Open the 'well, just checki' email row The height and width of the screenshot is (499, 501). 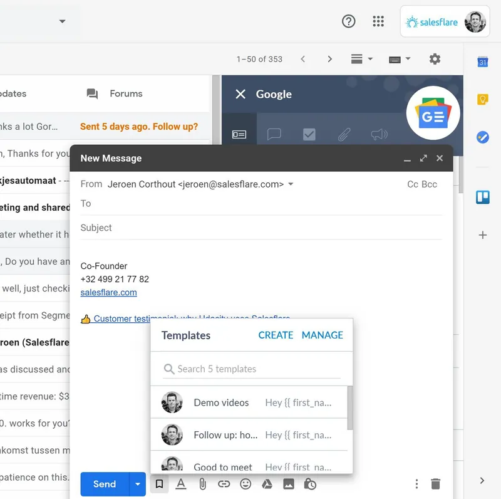click(x=35, y=288)
